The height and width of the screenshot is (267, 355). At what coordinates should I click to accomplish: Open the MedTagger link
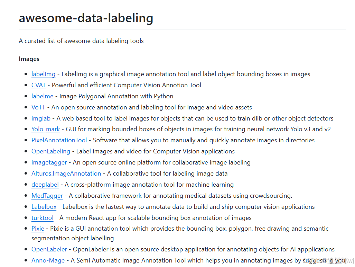47,196
